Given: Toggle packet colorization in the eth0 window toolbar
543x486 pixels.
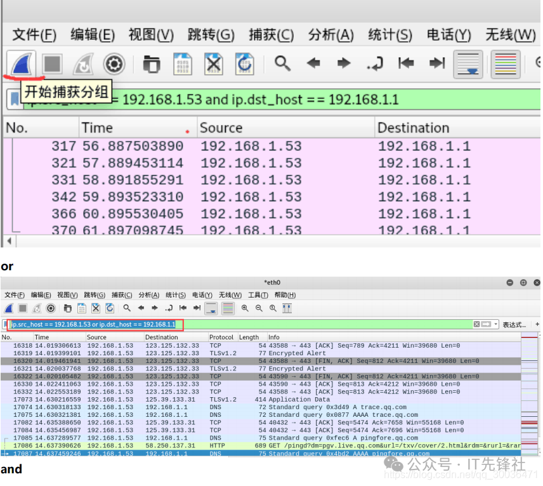Looking at the screenshot, I should (228, 308).
